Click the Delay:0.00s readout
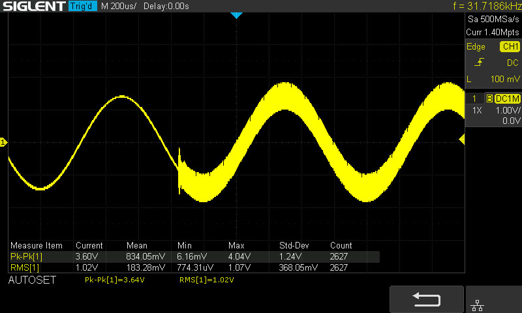This screenshot has width=522, height=313. (166, 7)
